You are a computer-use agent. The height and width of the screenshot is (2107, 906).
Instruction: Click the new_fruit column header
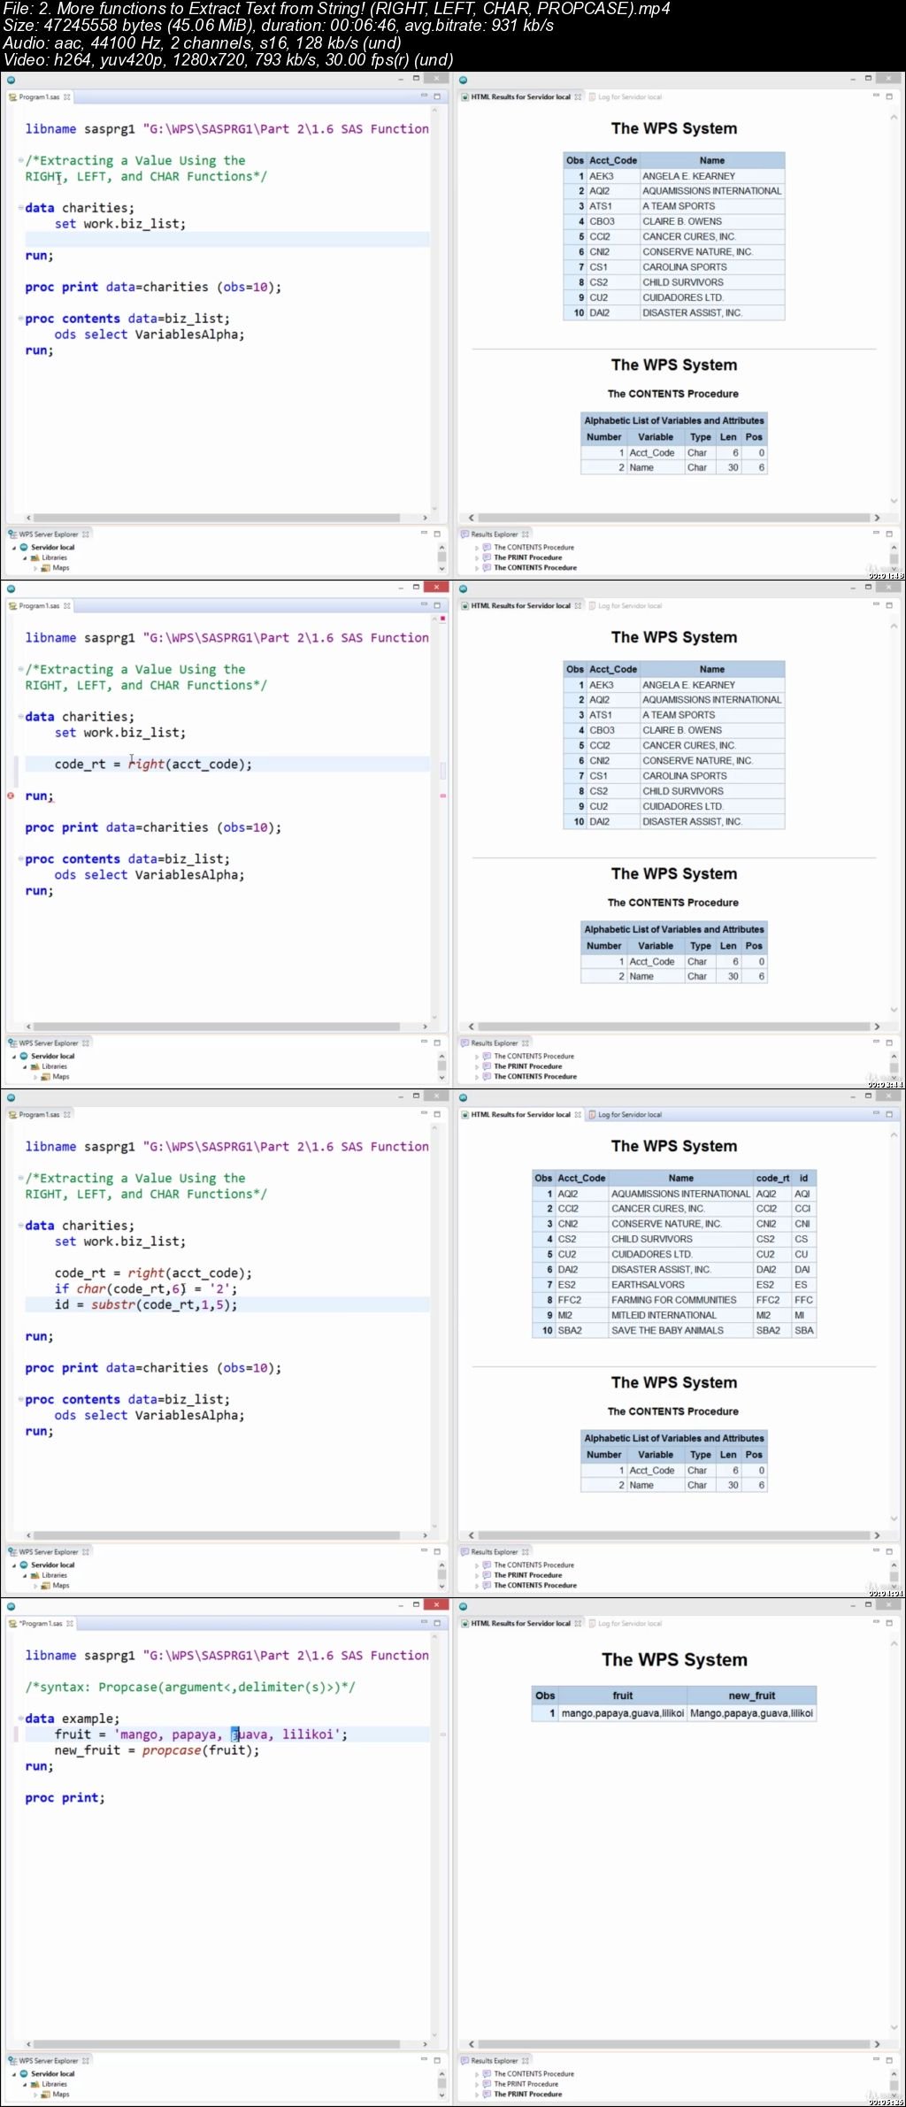(752, 1696)
